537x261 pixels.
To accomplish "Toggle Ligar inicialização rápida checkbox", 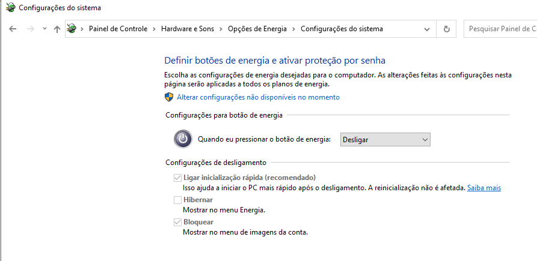I will pyautogui.click(x=177, y=178).
